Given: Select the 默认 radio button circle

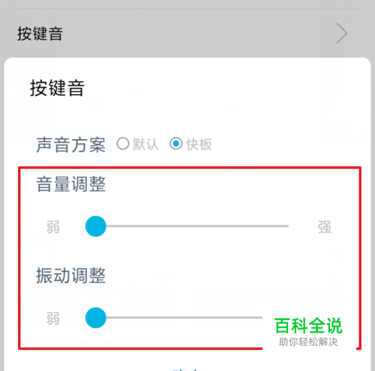Looking at the screenshot, I should coord(123,143).
